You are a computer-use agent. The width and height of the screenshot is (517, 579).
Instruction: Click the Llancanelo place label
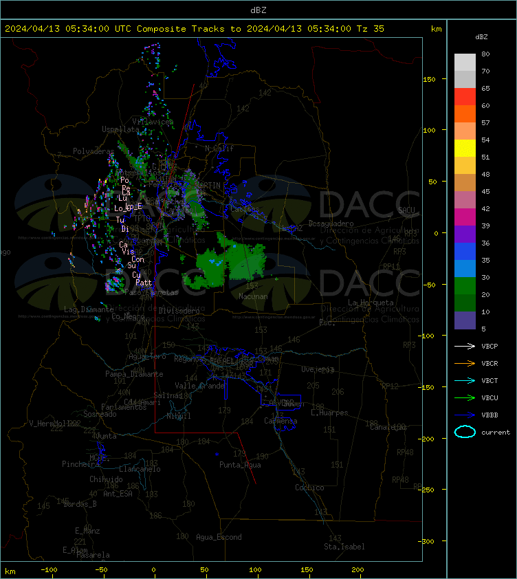(x=140, y=469)
